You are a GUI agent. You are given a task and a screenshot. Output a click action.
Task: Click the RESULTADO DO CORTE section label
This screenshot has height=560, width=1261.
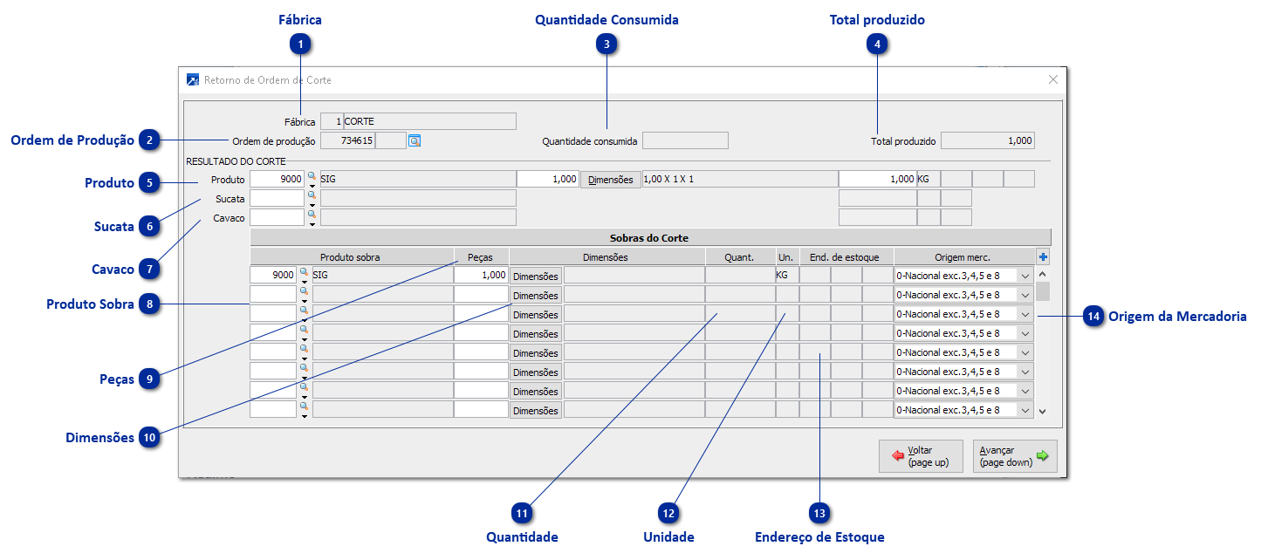coord(236,161)
